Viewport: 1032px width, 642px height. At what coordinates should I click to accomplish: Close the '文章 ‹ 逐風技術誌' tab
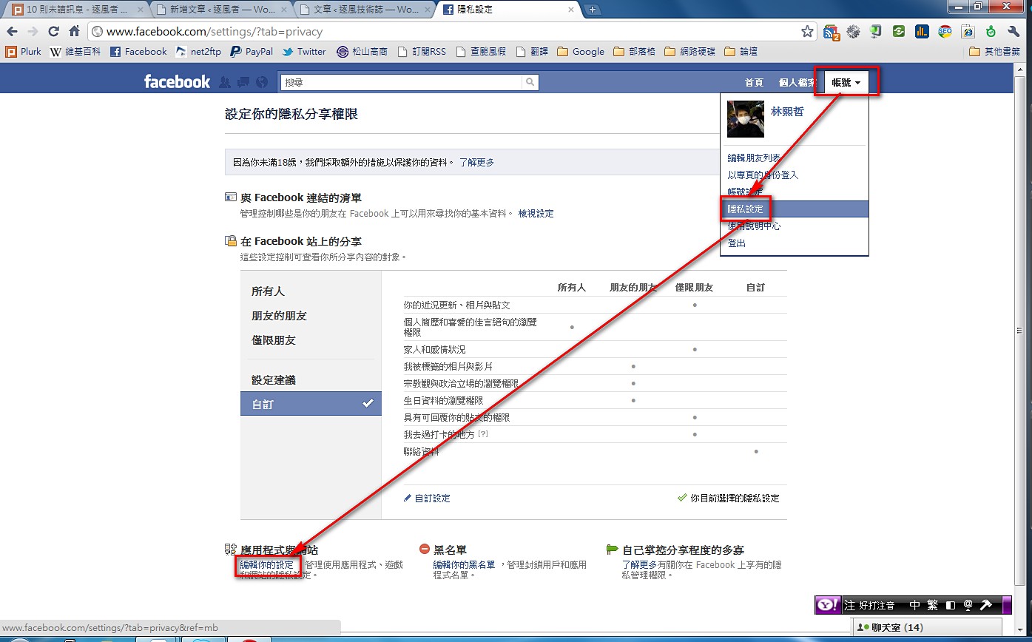(x=428, y=10)
